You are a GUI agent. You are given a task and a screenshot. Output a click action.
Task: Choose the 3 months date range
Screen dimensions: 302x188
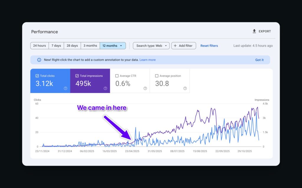[90, 46]
